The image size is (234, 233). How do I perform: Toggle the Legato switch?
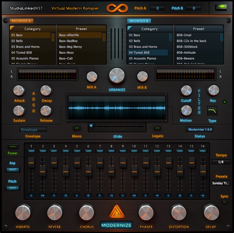tap(157, 128)
